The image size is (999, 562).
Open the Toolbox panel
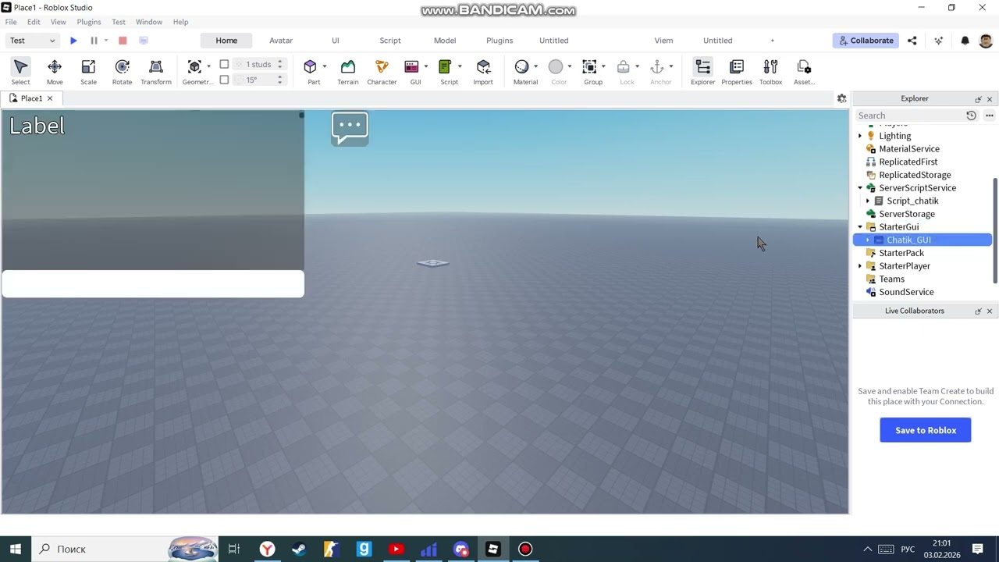click(x=770, y=71)
